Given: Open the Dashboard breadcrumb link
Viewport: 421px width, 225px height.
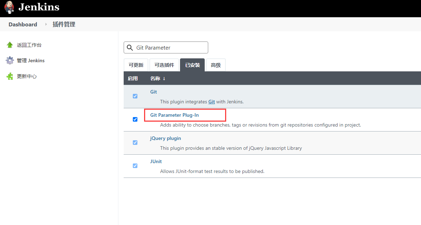Looking at the screenshot, I should pyautogui.click(x=23, y=24).
